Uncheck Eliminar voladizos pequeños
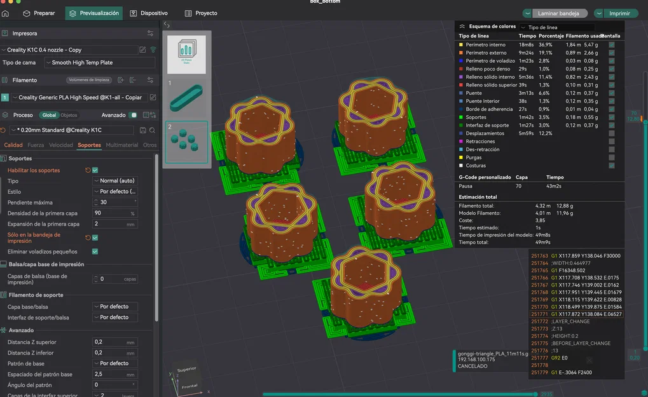The height and width of the screenshot is (397, 648). (x=95, y=252)
